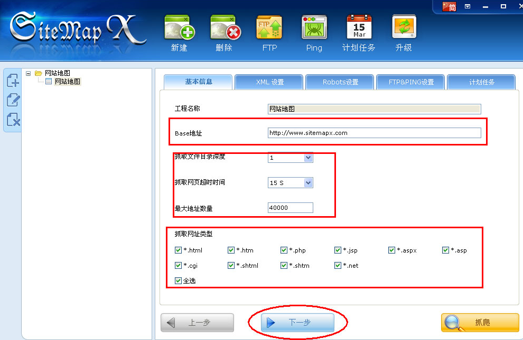Uncheck the *.net checkbox
Viewport: 523px width, 340px height.
338,266
